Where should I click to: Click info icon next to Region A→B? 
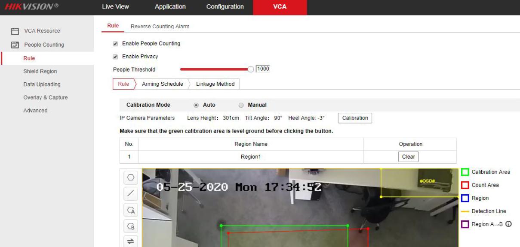[x=508, y=224]
